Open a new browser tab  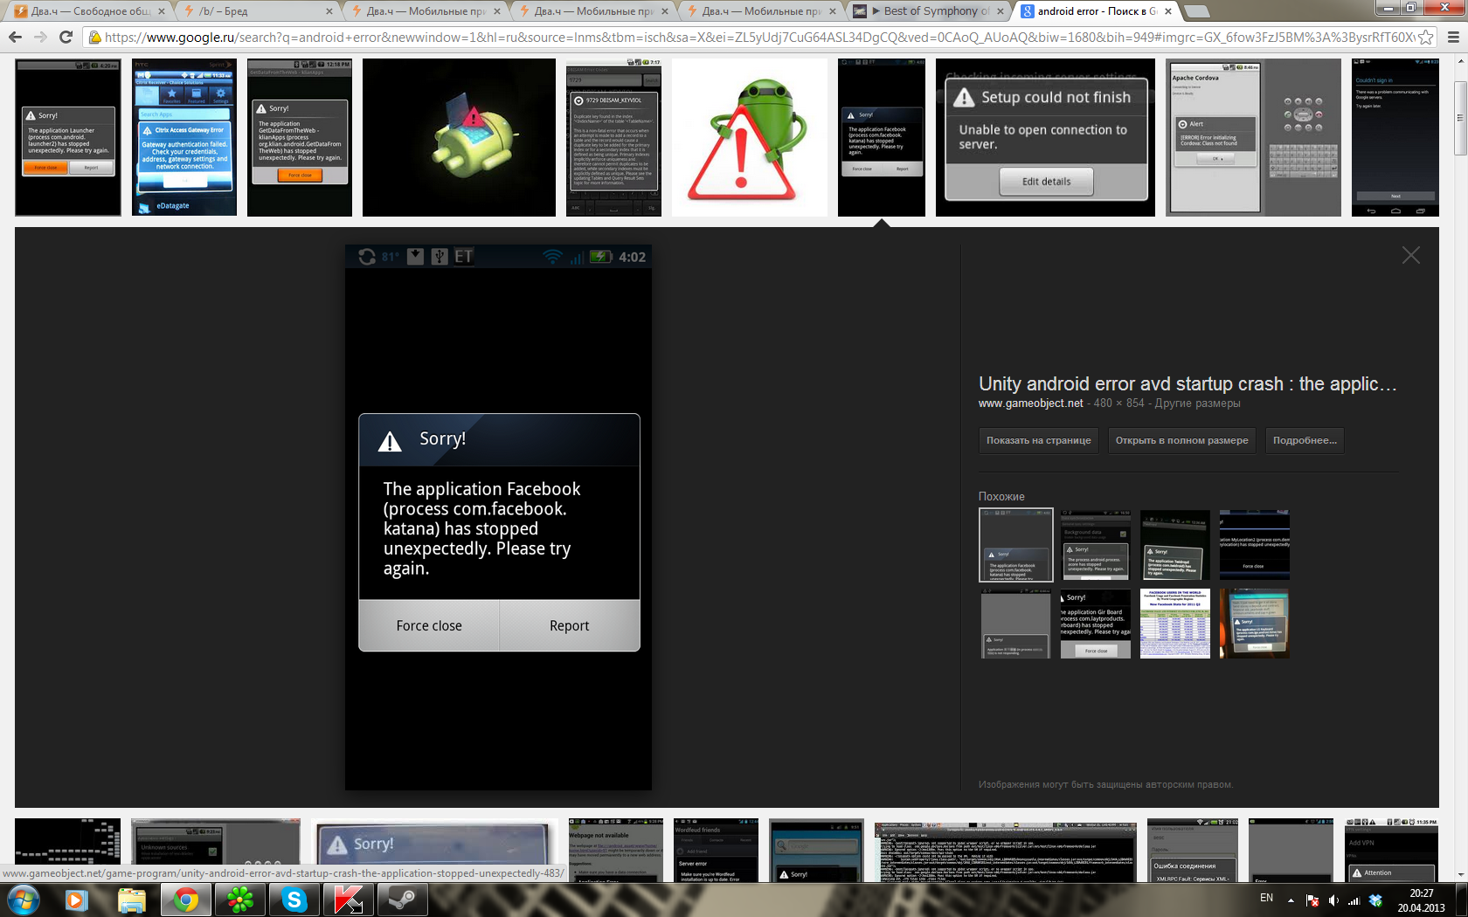tap(1196, 11)
